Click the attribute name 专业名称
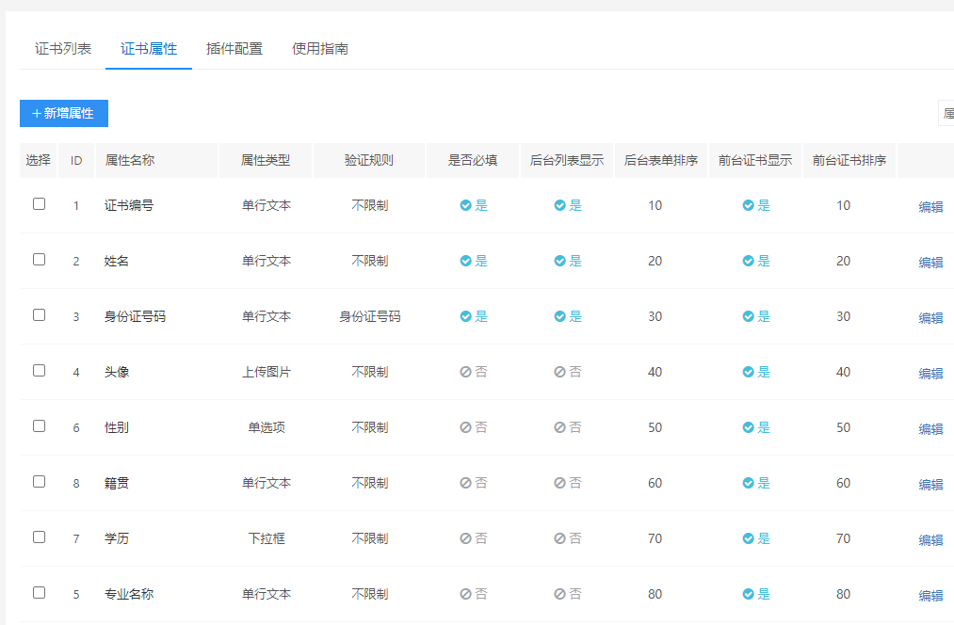The height and width of the screenshot is (625, 954). [129, 594]
